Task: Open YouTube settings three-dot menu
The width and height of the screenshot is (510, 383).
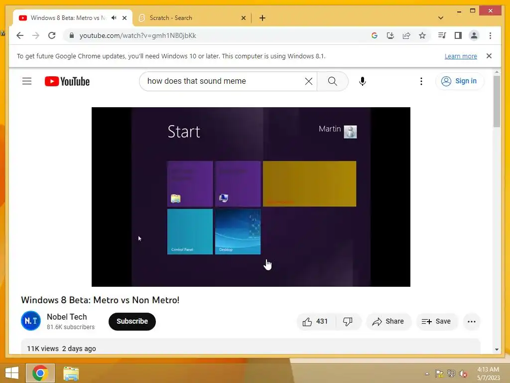Action: click(x=421, y=81)
